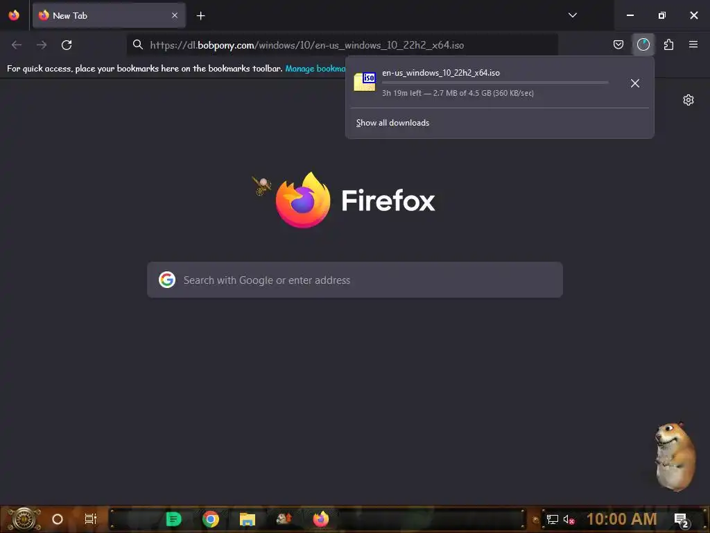Click the muted volume tray icon

point(569,519)
